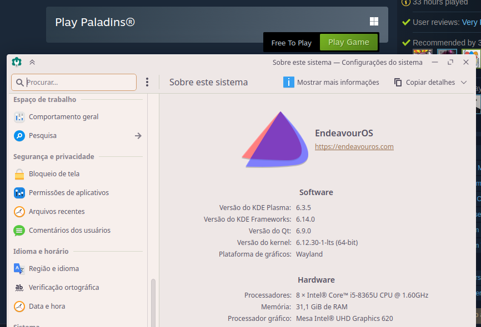The width and height of the screenshot is (481, 327).
Task: Click the 'Free To Play' label in Steam
Action: point(292,43)
